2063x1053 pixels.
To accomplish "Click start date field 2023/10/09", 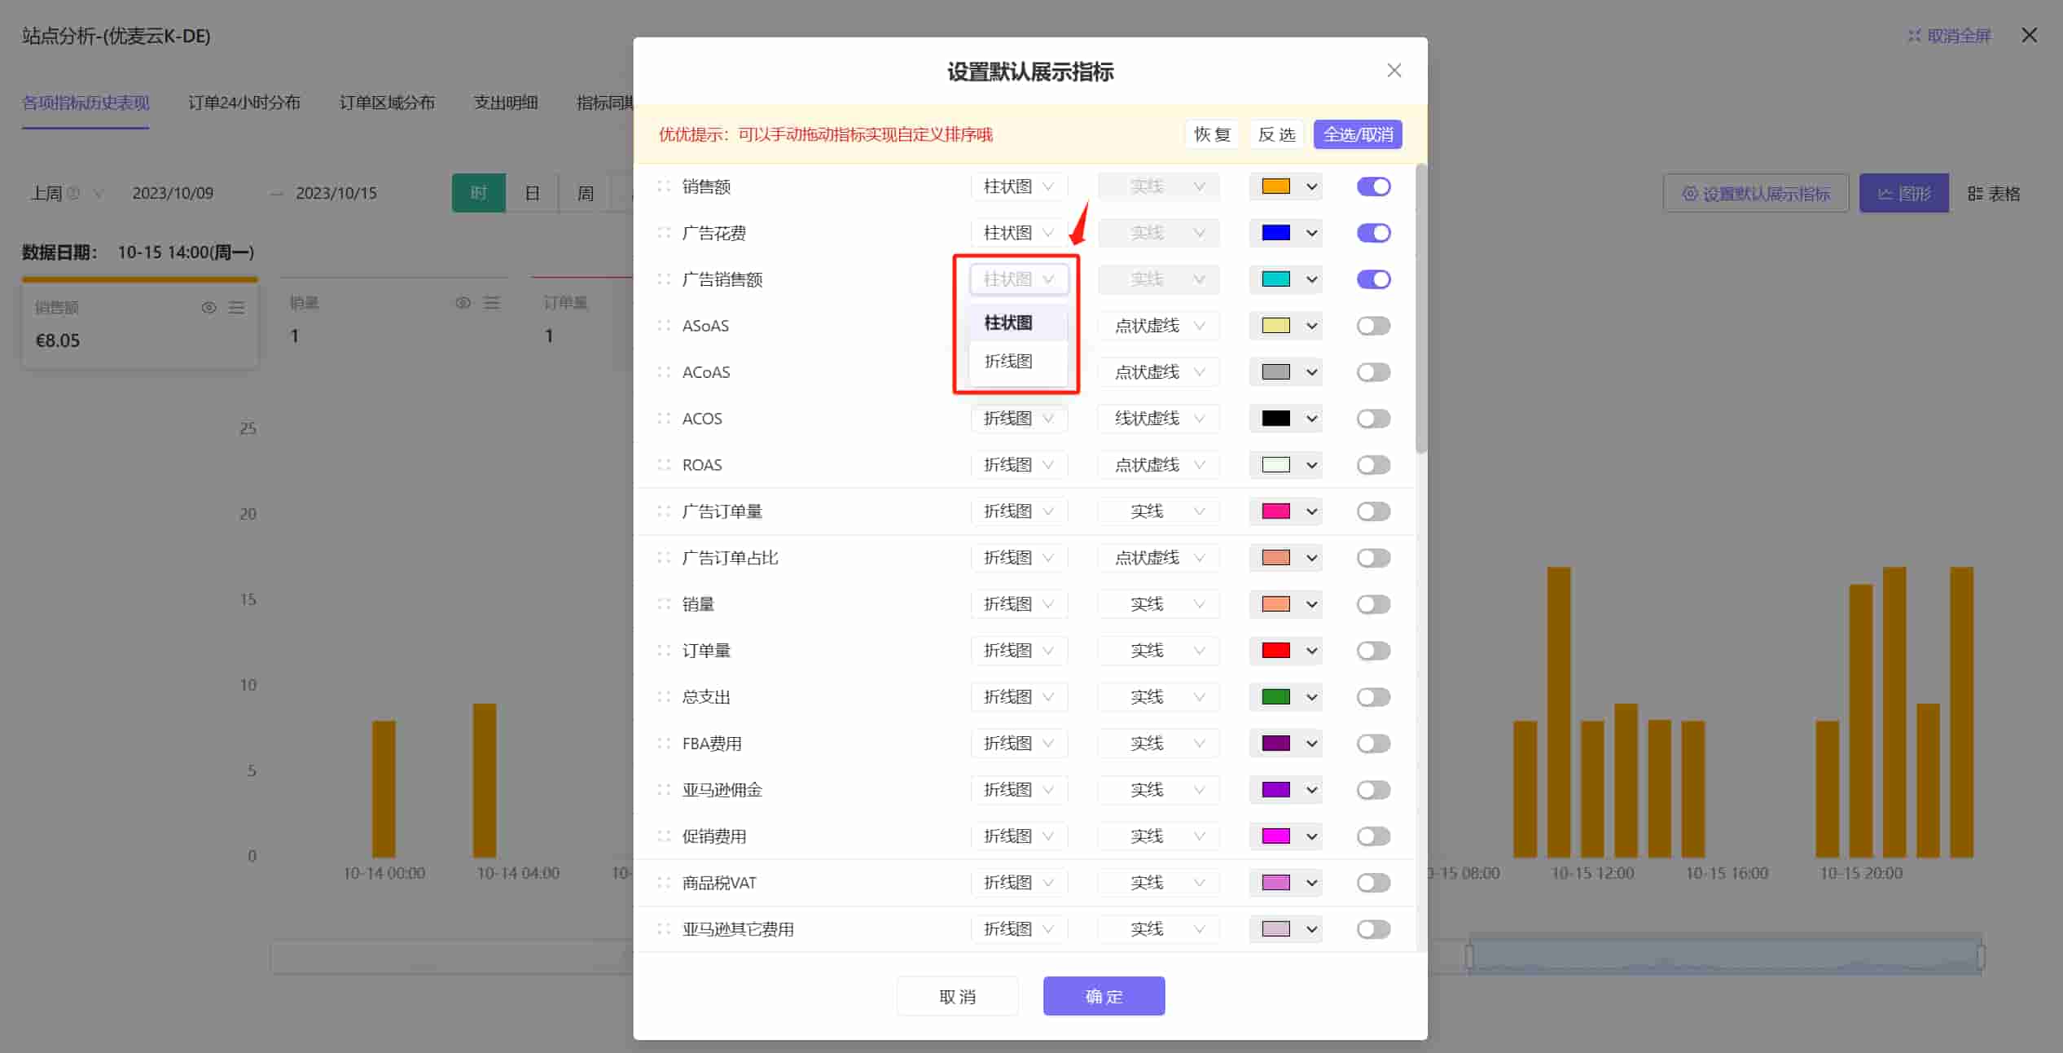I will tap(173, 193).
